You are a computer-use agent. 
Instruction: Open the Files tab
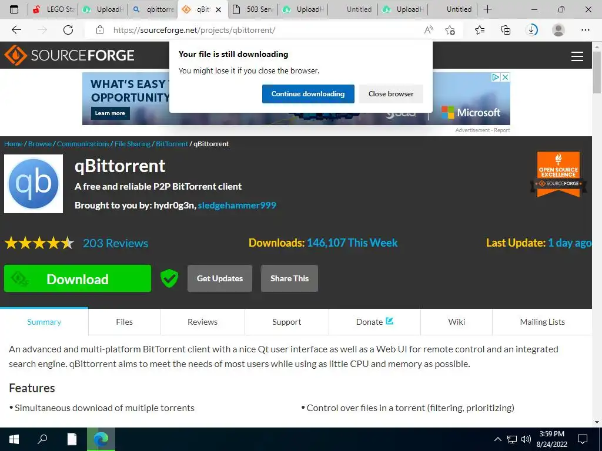click(x=125, y=322)
